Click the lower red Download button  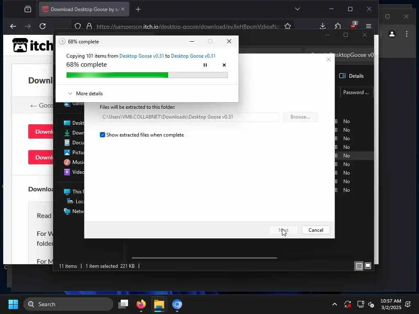point(41,157)
